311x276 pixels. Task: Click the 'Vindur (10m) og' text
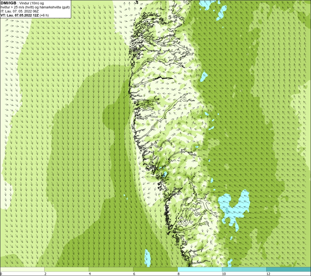[x=31, y=3]
